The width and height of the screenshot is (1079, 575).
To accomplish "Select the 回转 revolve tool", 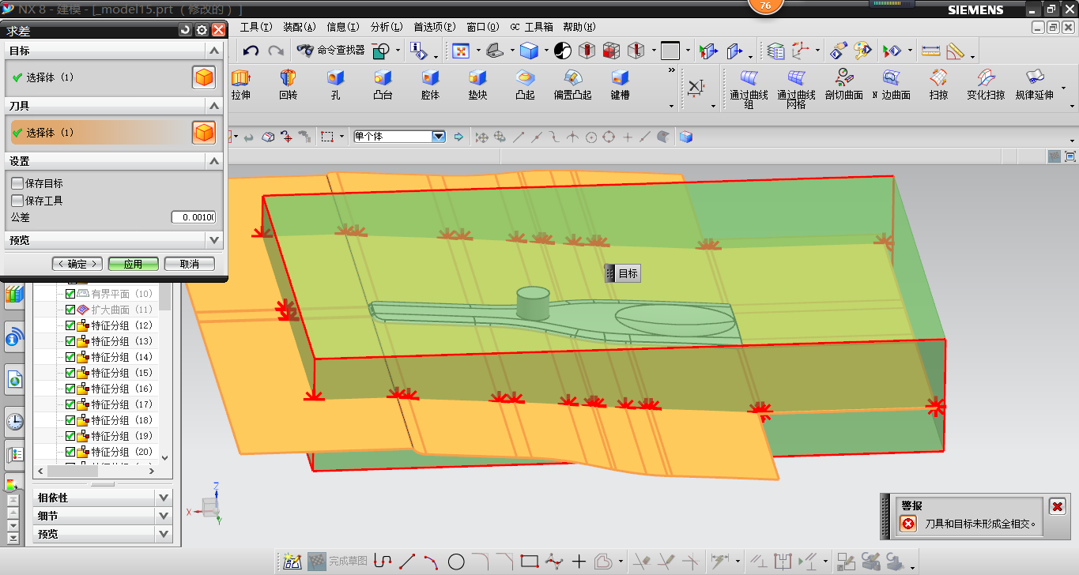I will point(288,84).
